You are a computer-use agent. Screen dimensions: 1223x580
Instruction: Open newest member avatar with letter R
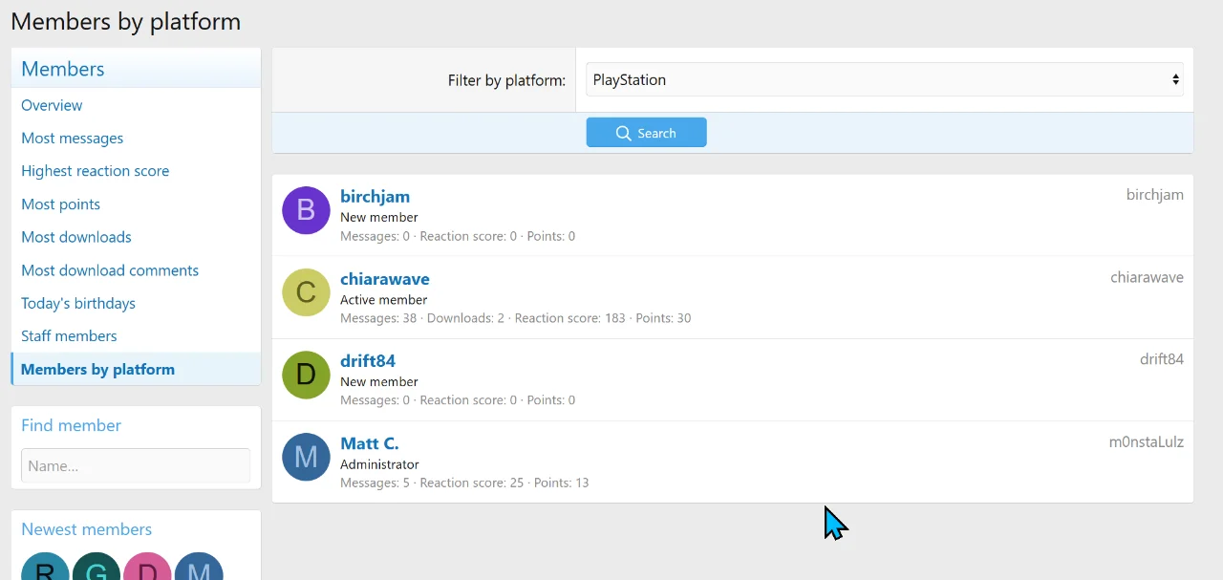45,567
